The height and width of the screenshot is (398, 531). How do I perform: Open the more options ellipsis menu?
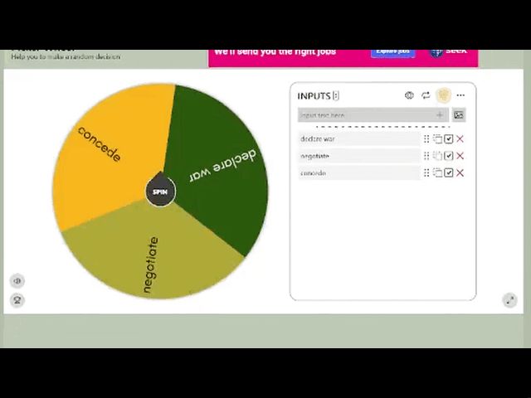(460, 95)
